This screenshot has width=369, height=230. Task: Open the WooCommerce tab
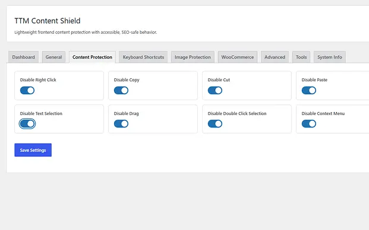click(x=238, y=57)
